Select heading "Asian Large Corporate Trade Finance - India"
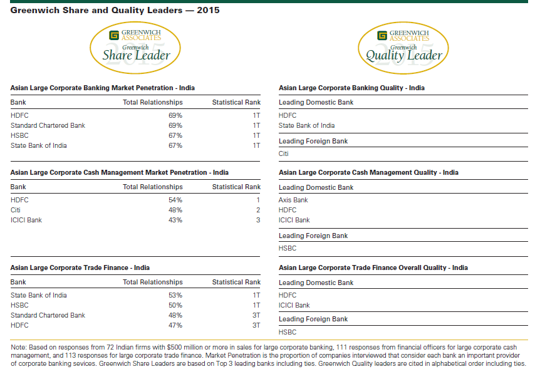Viewport: 535px width, 374px height. pyautogui.click(x=80, y=268)
